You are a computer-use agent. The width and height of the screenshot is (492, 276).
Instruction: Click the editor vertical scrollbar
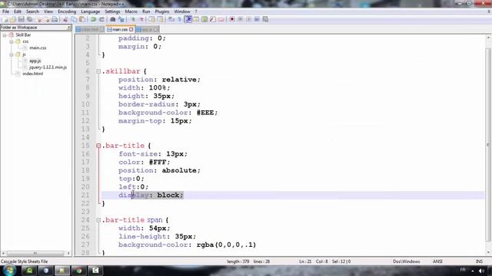coord(488,145)
